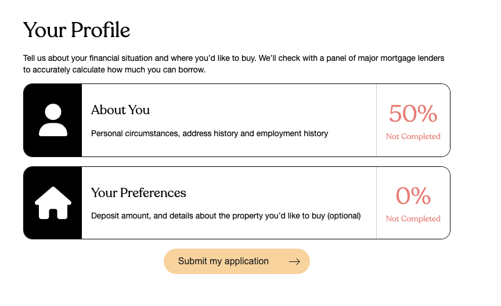Select Not Completed status under 0%
This screenshot has height=306, width=501.
click(x=413, y=219)
